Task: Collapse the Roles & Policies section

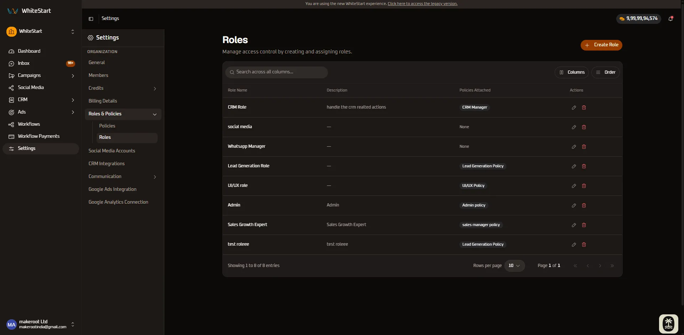Action: point(155,114)
